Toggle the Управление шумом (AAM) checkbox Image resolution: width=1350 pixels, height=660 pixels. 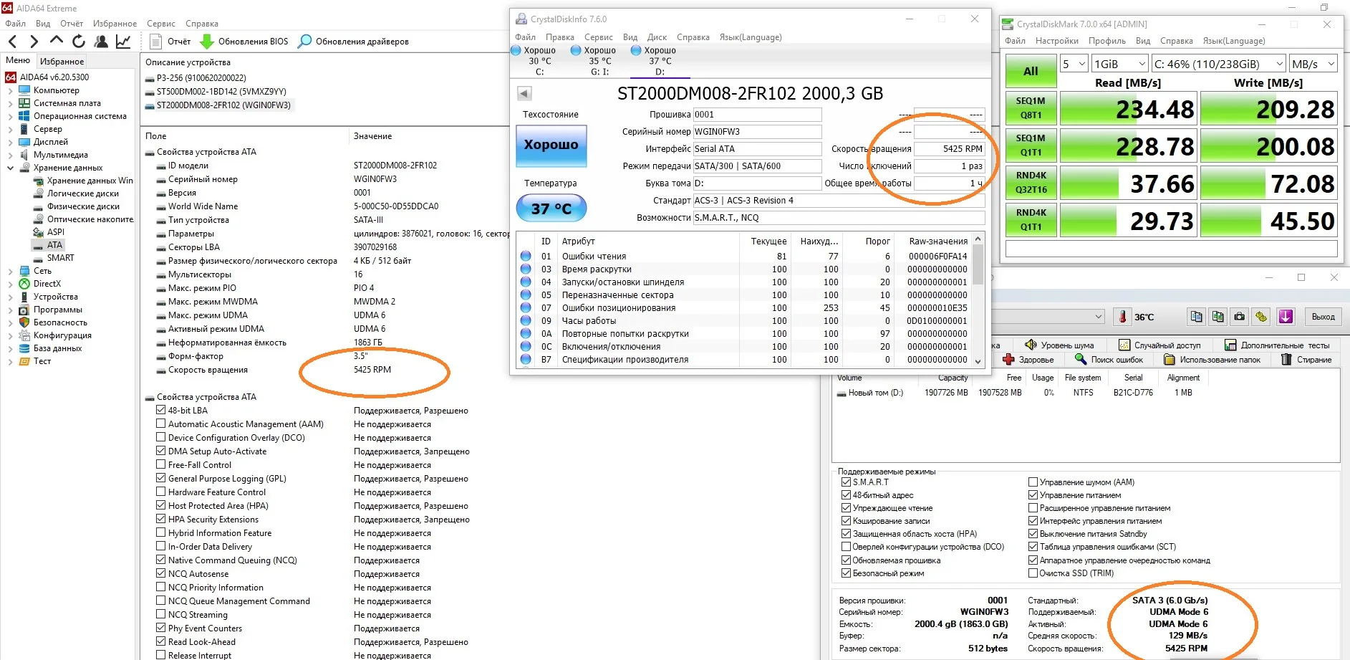coord(1033,482)
